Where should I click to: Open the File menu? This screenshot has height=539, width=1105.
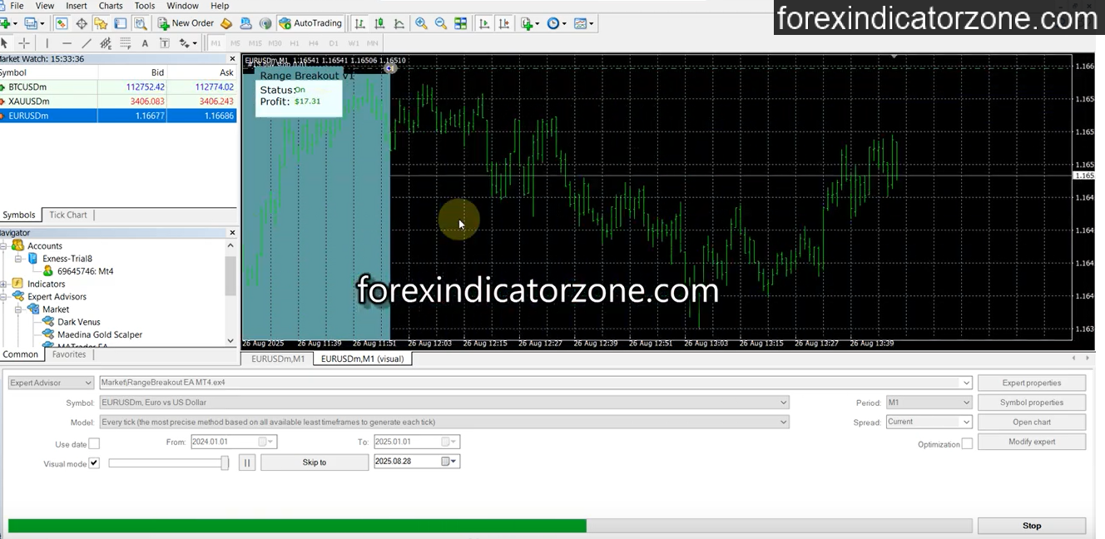pyautogui.click(x=17, y=6)
